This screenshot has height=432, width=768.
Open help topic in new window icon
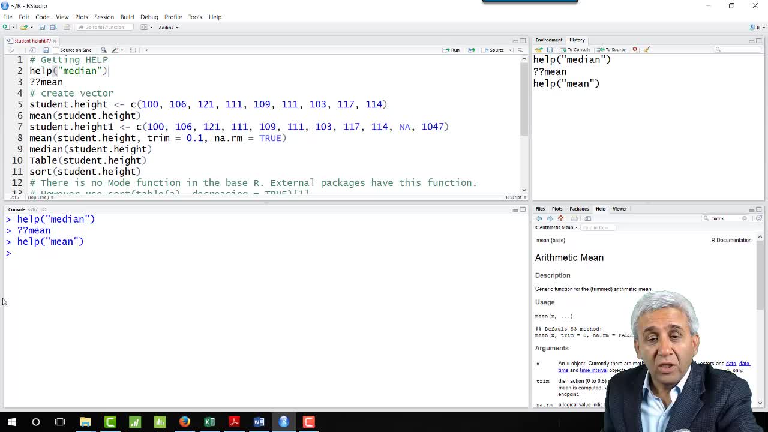pyautogui.click(x=587, y=218)
